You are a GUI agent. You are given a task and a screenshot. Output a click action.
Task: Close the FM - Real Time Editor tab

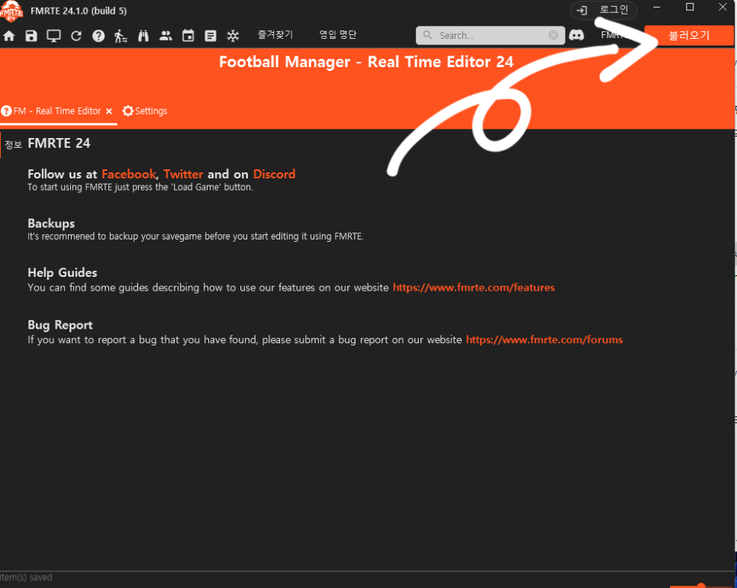pos(109,111)
